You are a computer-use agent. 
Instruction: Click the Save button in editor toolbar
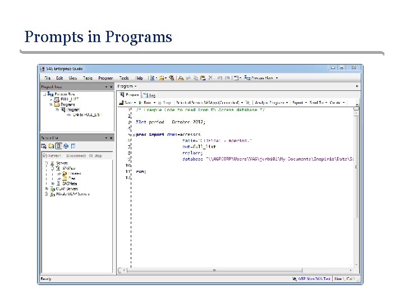pyautogui.click(x=126, y=103)
